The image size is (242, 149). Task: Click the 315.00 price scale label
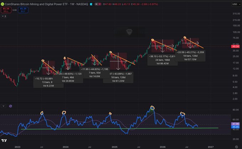[236, 14]
